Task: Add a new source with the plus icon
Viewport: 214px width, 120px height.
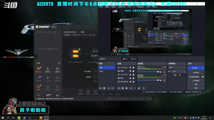Action: point(119,88)
